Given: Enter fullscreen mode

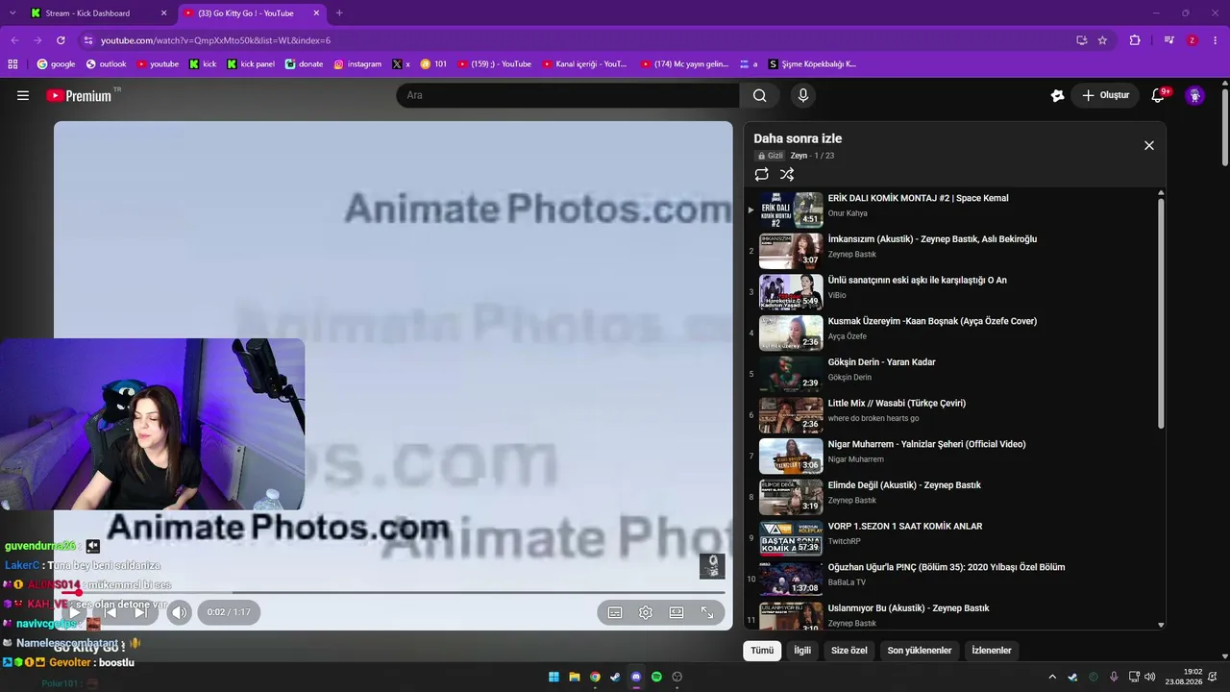Looking at the screenshot, I should coord(707,612).
